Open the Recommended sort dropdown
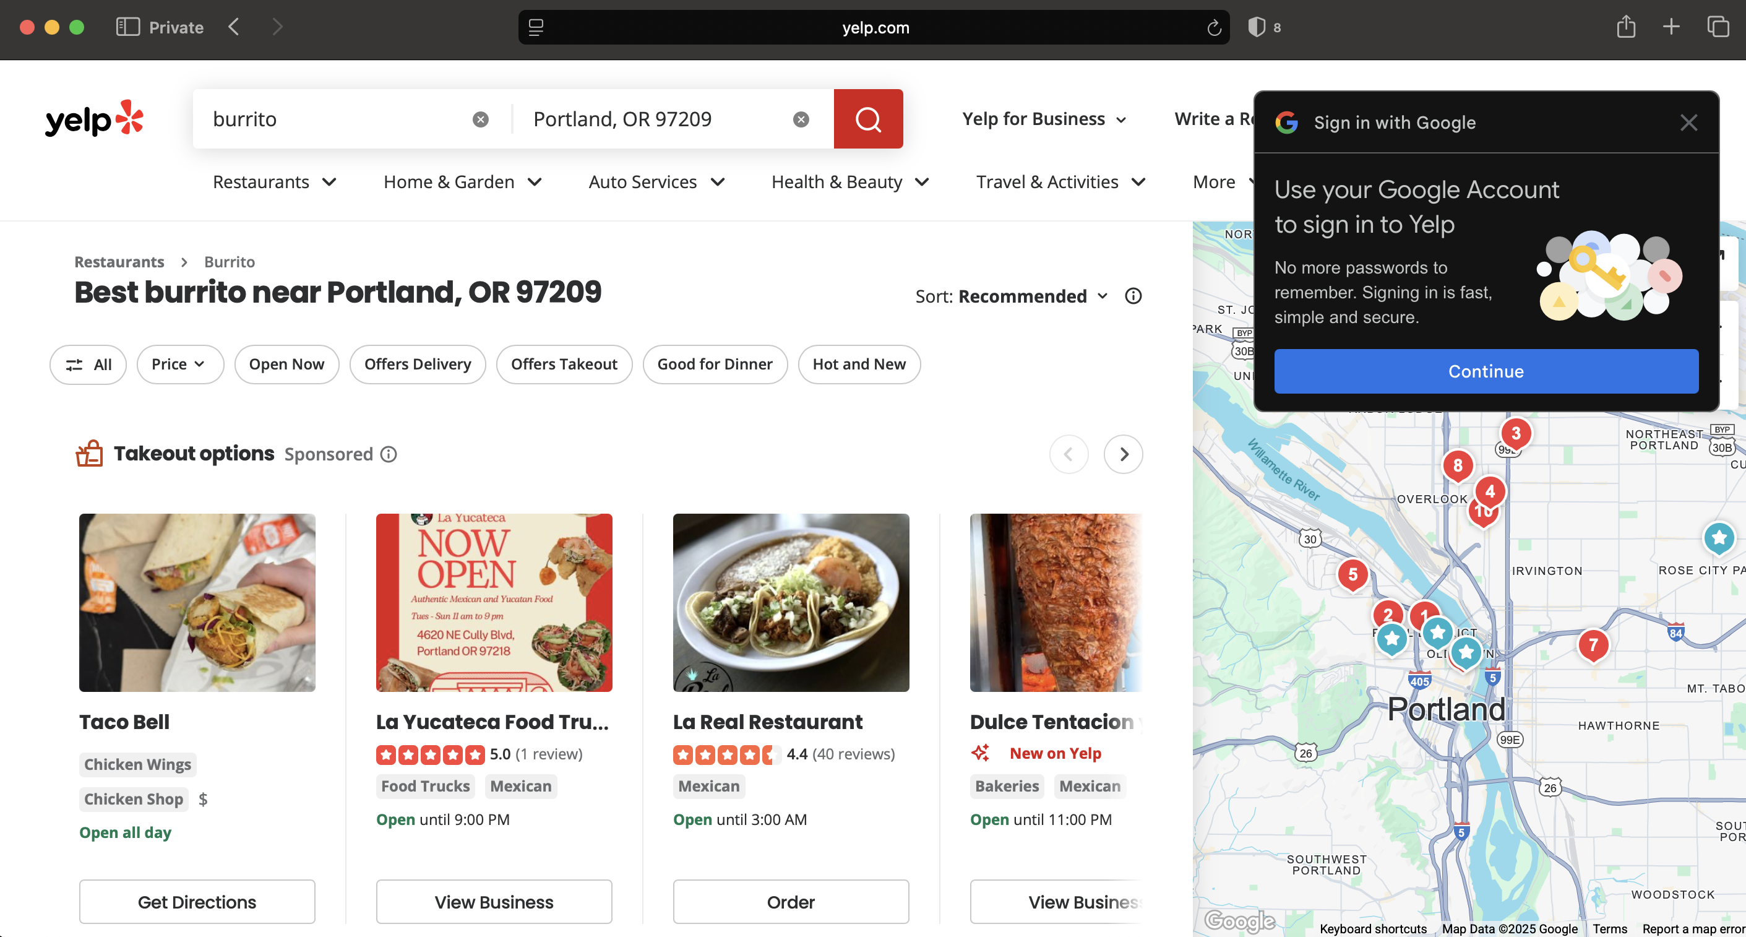Viewport: 1746px width, 937px height. pyautogui.click(x=1031, y=296)
